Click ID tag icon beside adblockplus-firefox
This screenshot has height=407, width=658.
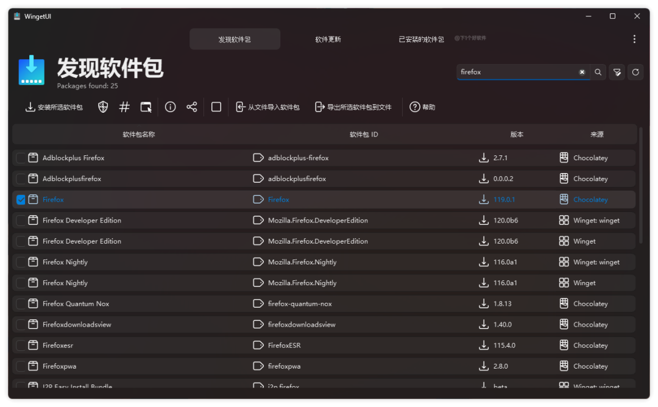point(258,158)
